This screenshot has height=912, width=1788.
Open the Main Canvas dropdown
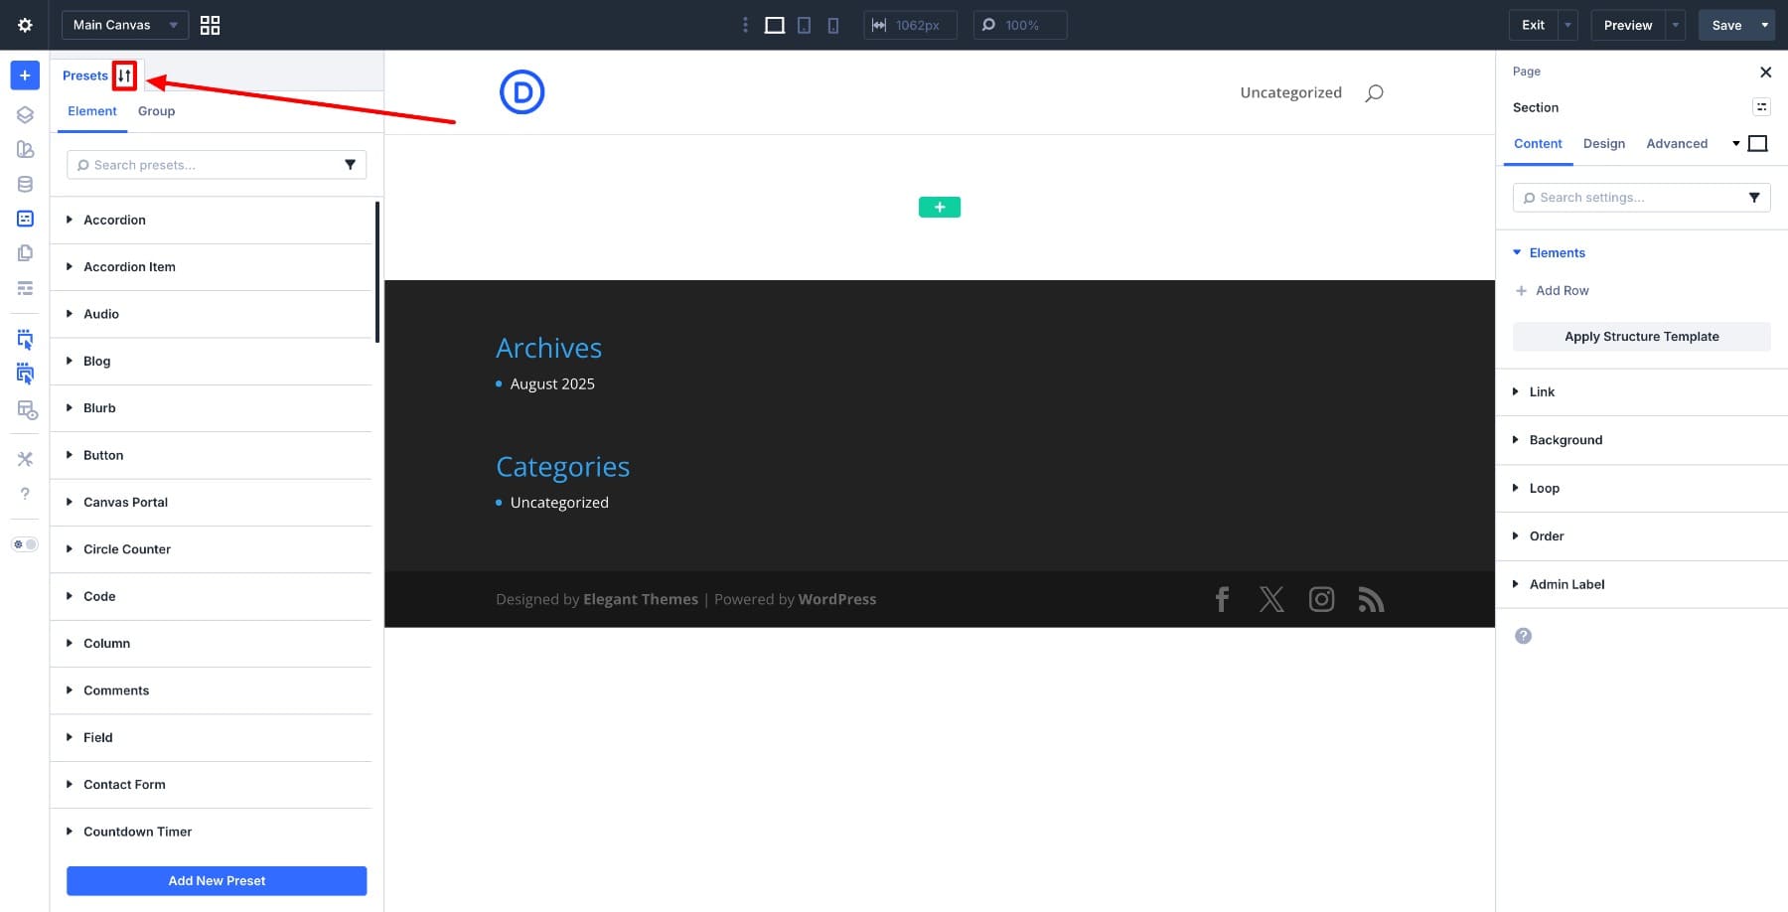pyautogui.click(x=123, y=25)
